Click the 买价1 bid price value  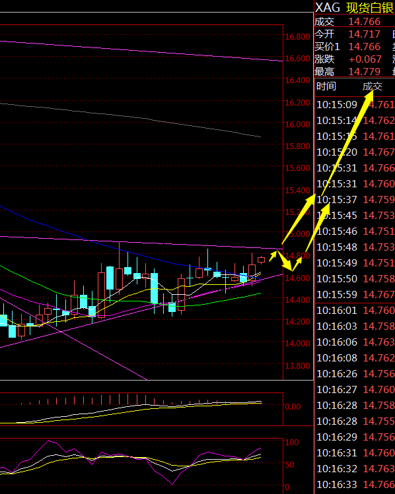pyautogui.click(x=365, y=47)
